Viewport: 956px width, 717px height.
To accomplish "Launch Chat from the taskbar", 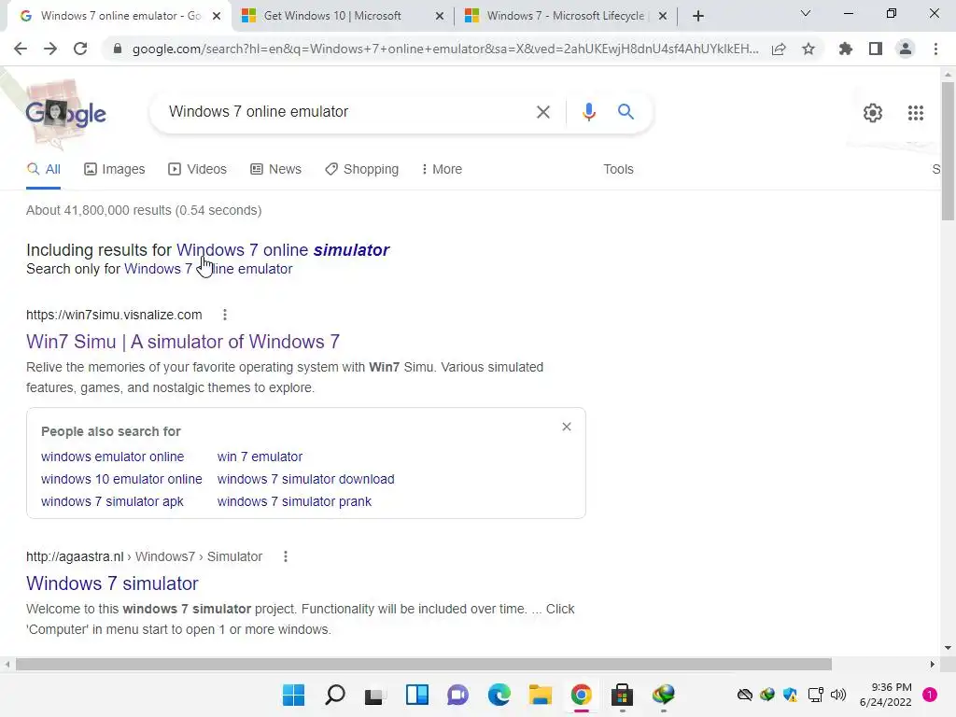I will (457, 695).
